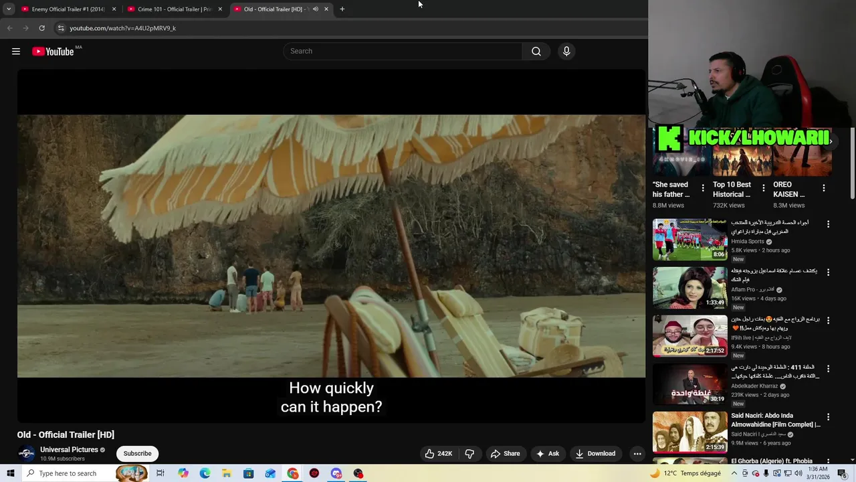Open Outlook from the taskbar
This screenshot has height=482, width=856.
[270, 473]
